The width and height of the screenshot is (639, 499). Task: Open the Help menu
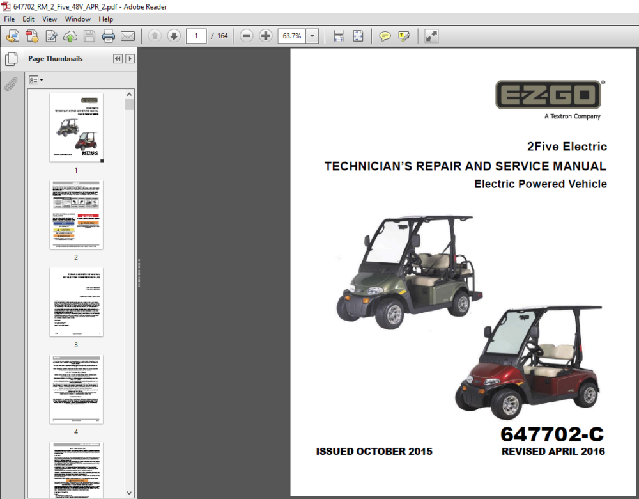pos(105,19)
